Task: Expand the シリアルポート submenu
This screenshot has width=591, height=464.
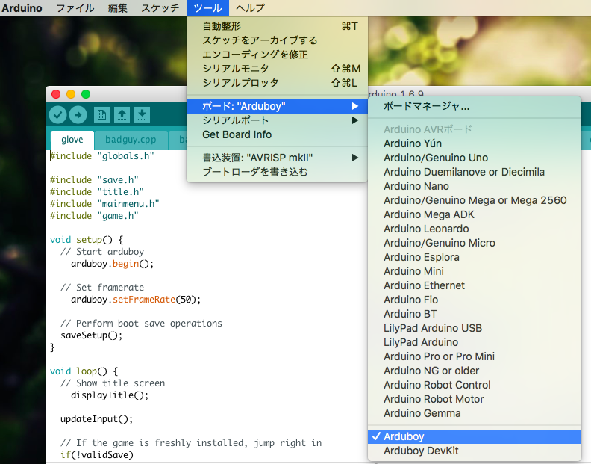Action: [x=277, y=120]
